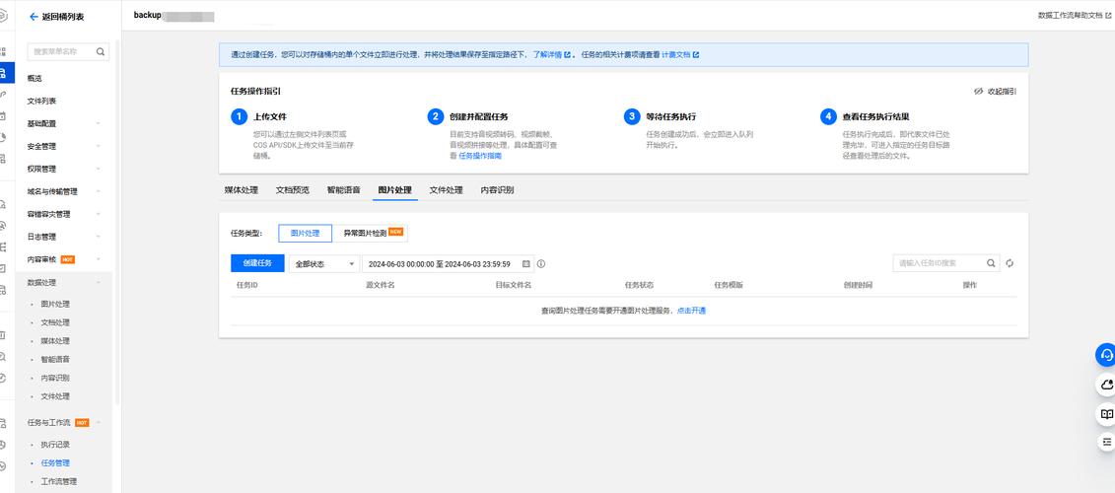Image resolution: width=1115 pixels, height=493 pixels.
Task: Open 工作流管理 in the sidebar
Action: point(59,481)
